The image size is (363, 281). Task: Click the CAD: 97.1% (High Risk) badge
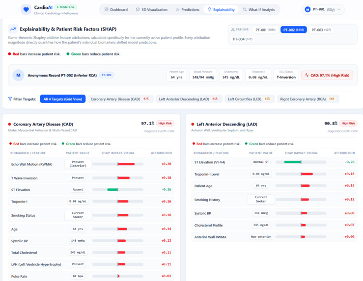(327, 75)
